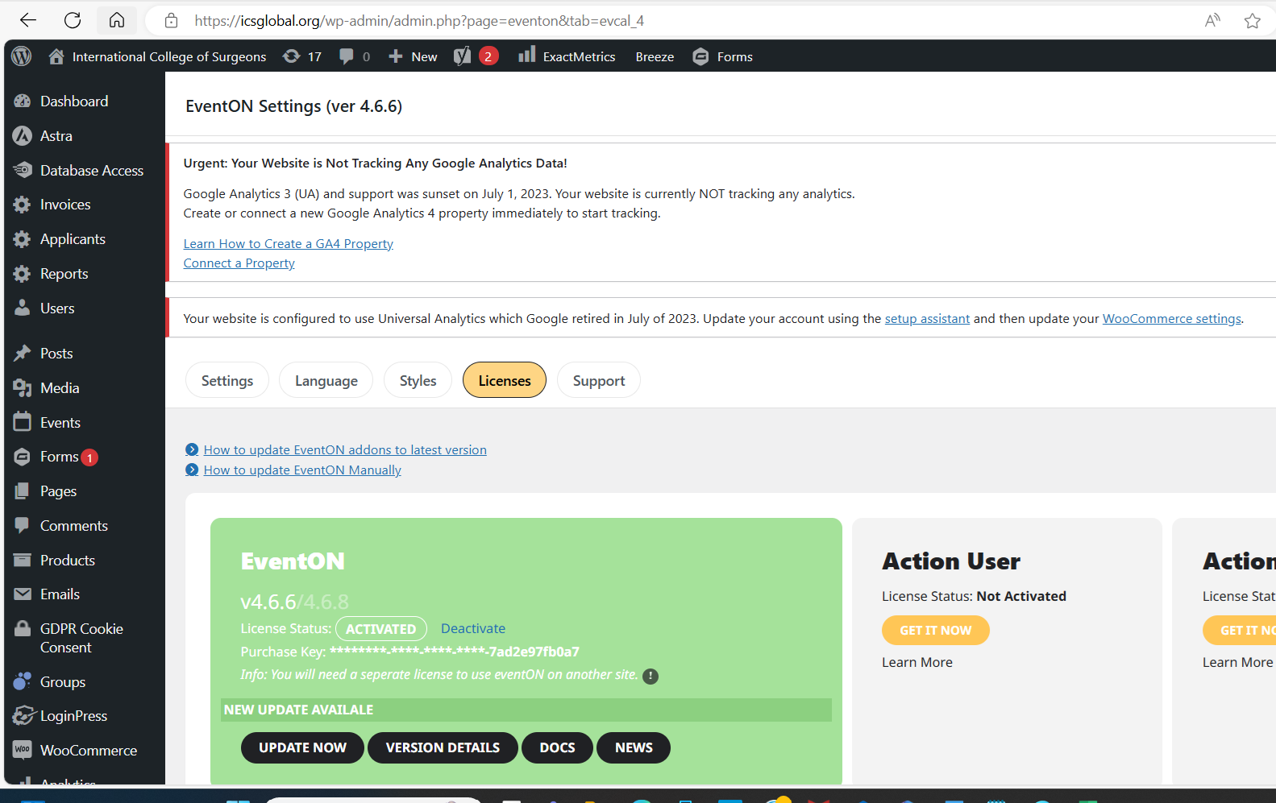Open Breeze cache menu

click(655, 56)
